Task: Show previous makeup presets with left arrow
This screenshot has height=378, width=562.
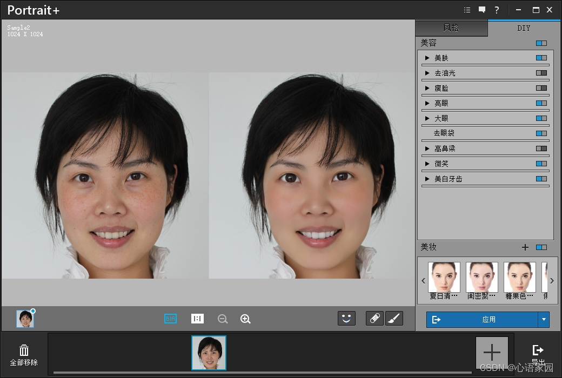Action: point(423,281)
